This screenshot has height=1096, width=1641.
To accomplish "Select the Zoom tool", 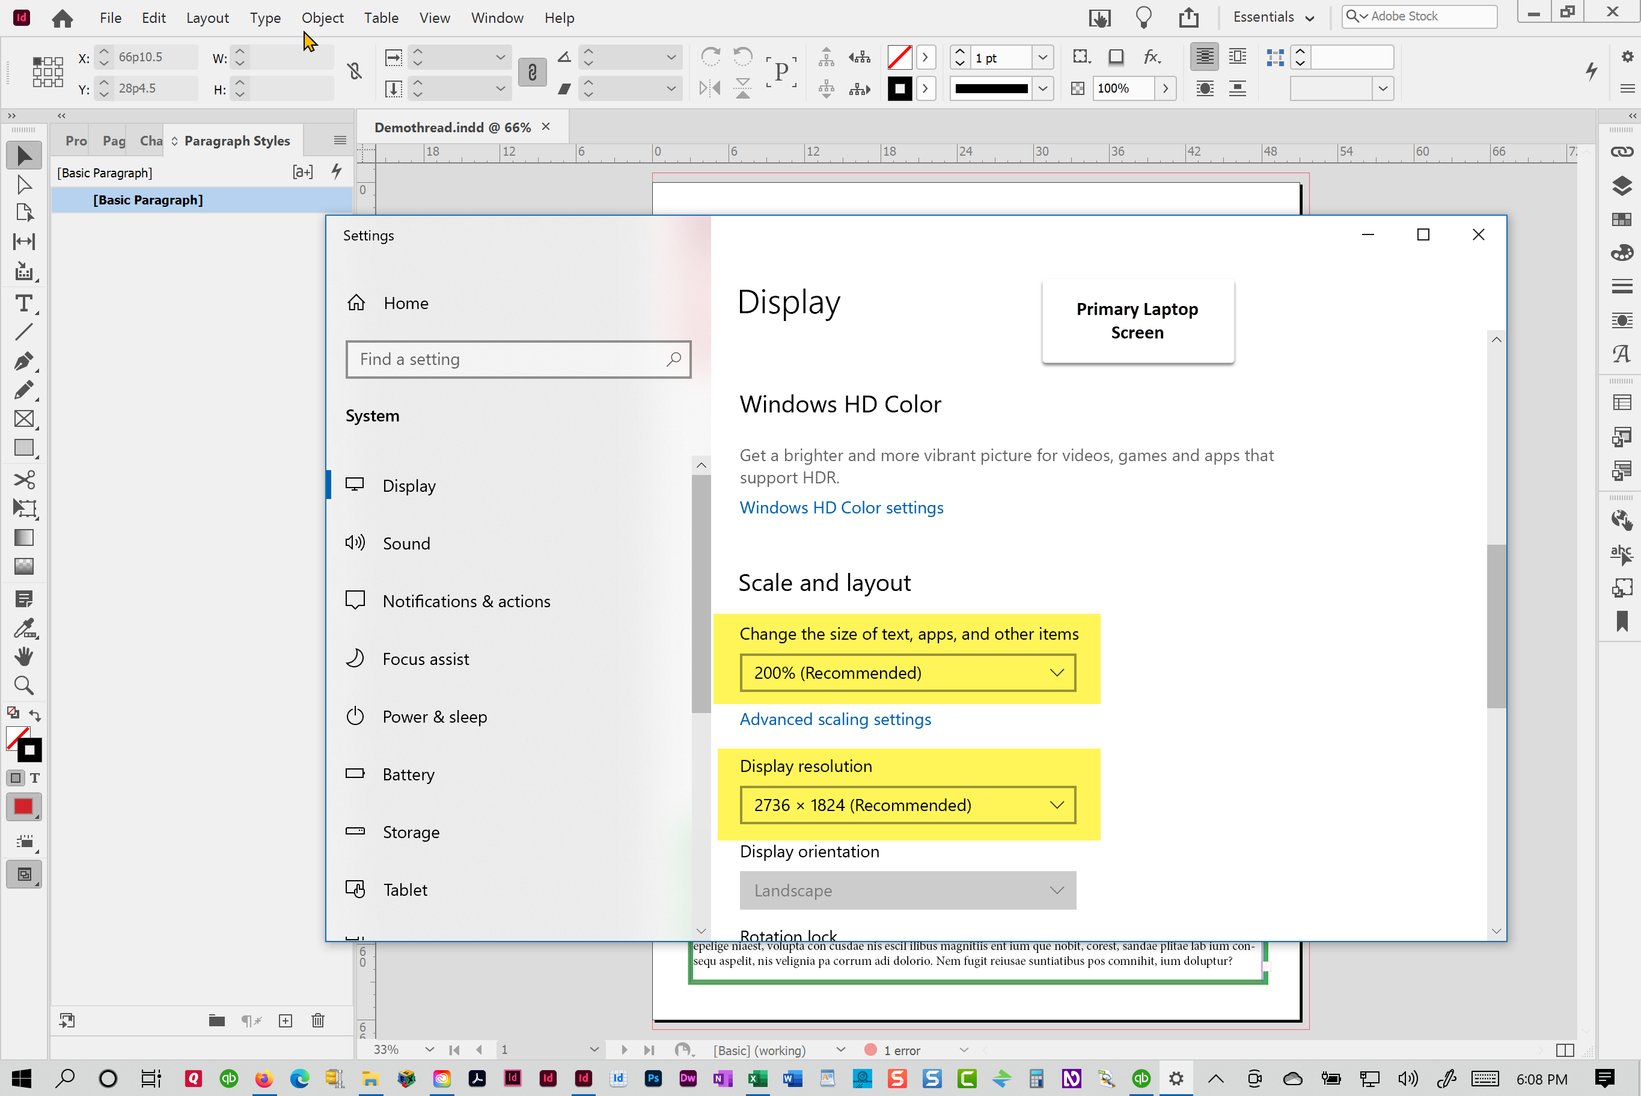I will tap(24, 686).
